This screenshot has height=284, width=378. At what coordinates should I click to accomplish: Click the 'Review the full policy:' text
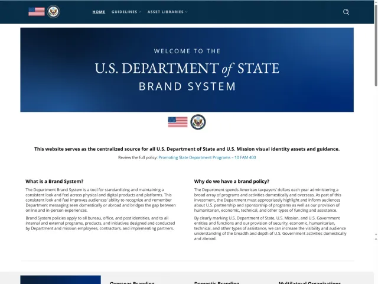tap(138, 157)
